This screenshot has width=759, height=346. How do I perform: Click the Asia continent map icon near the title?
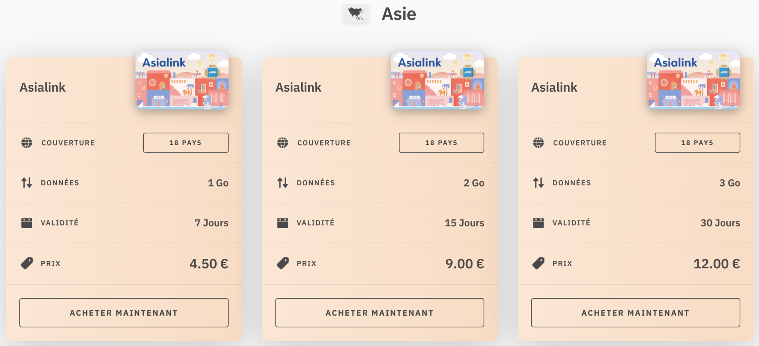click(355, 14)
